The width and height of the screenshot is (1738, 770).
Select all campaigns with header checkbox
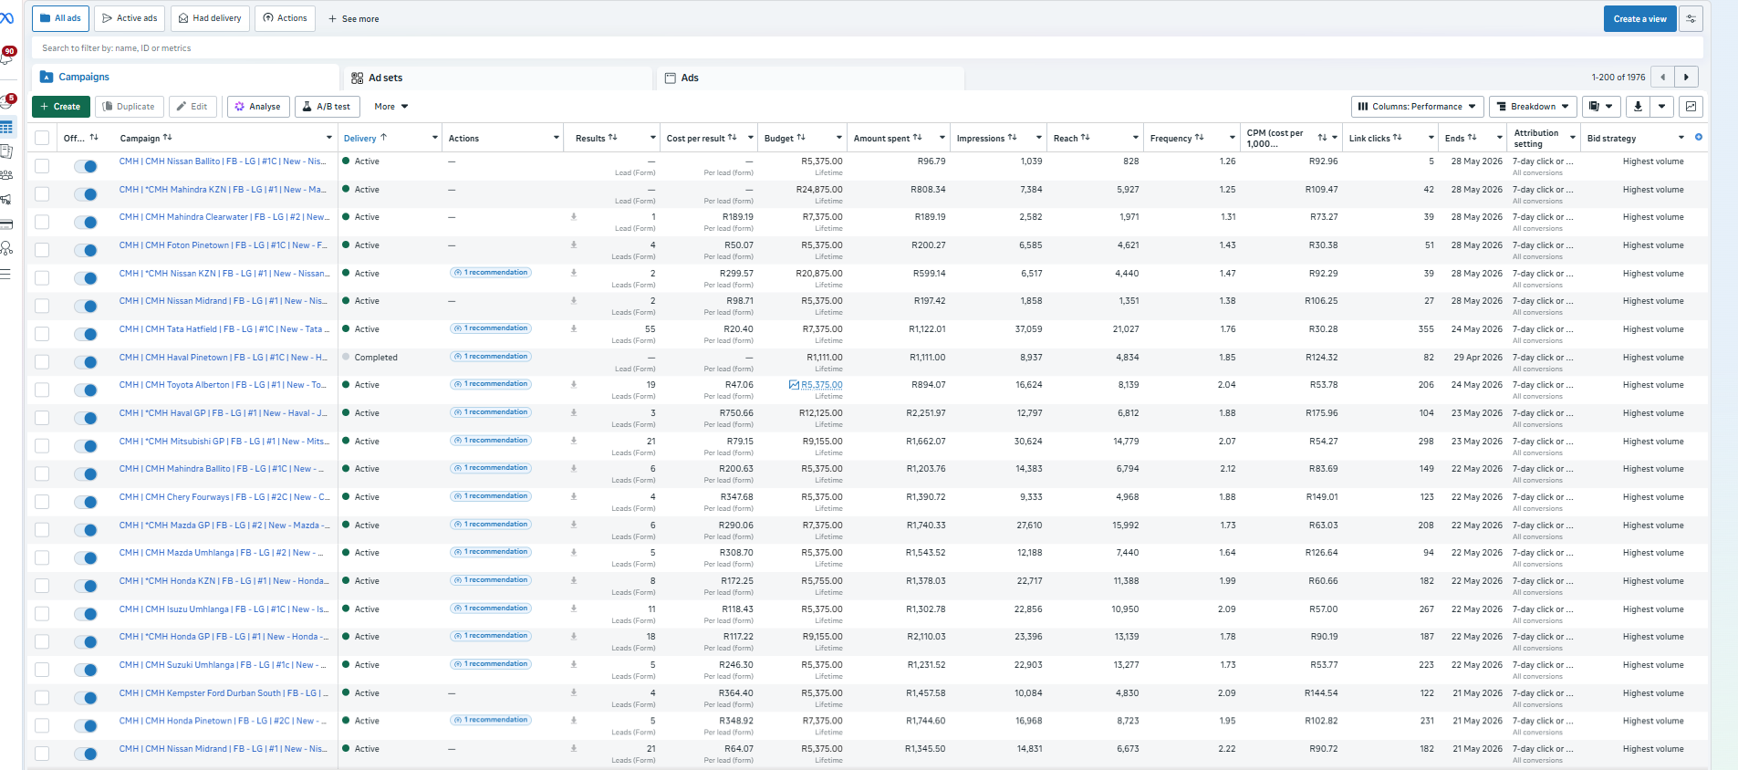click(x=42, y=138)
